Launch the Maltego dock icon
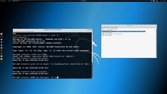Image resolution: width=167 pixels, height=94 pixels. click(x=1, y=51)
